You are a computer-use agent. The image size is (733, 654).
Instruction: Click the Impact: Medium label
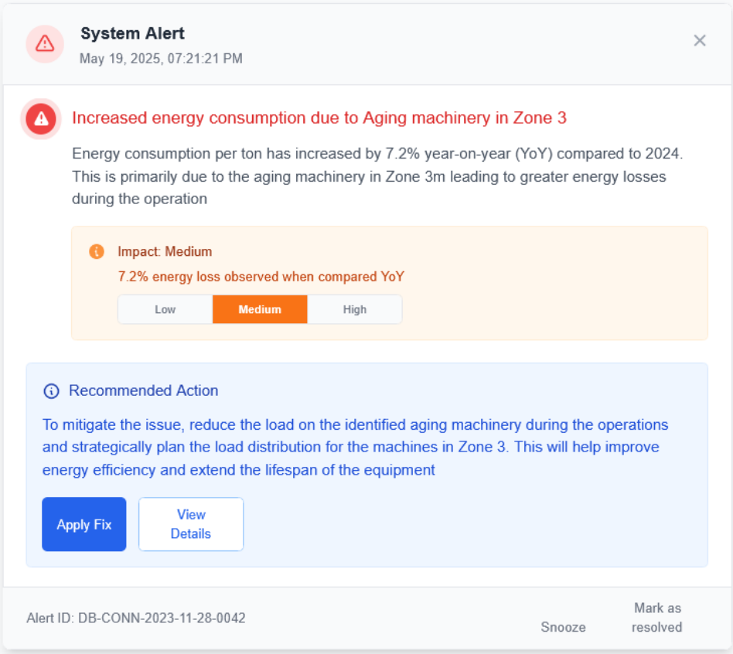click(x=165, y=251)
